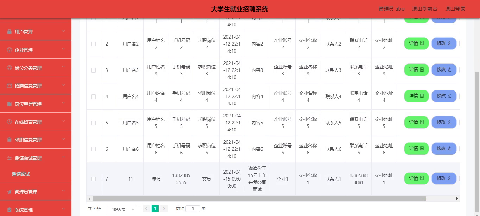This screenshot has height=216, width=480.
Task: Click the 在线留言管理 clock icon
Action: coord(10,122)
